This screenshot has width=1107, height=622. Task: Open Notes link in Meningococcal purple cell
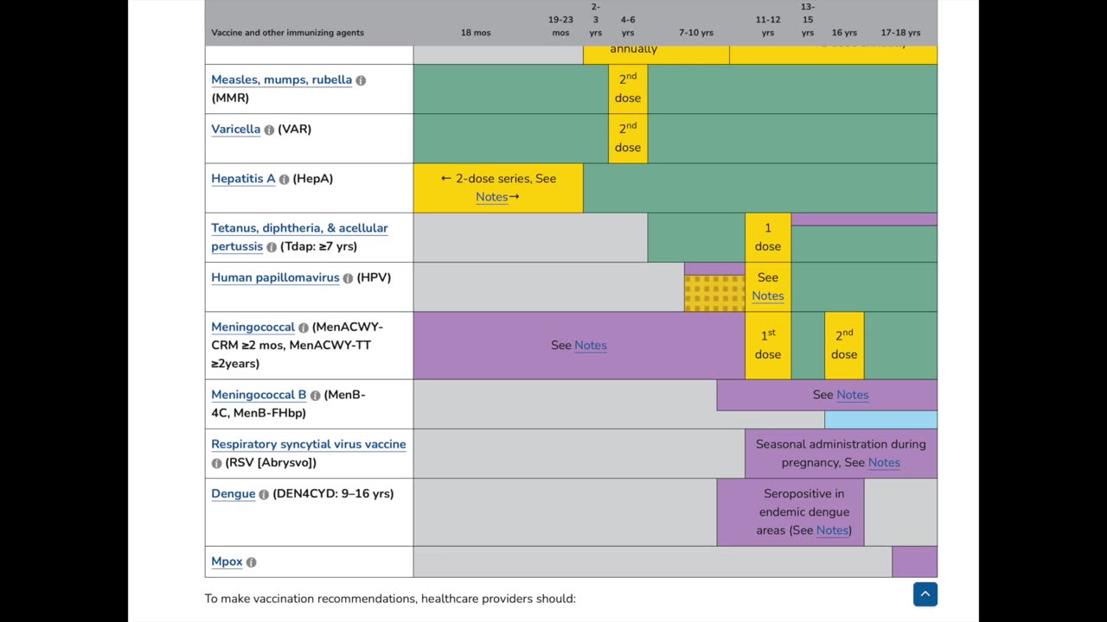[591, 345]
